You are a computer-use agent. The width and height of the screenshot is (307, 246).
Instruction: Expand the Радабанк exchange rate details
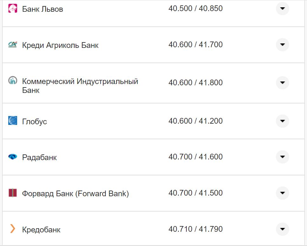282,157
